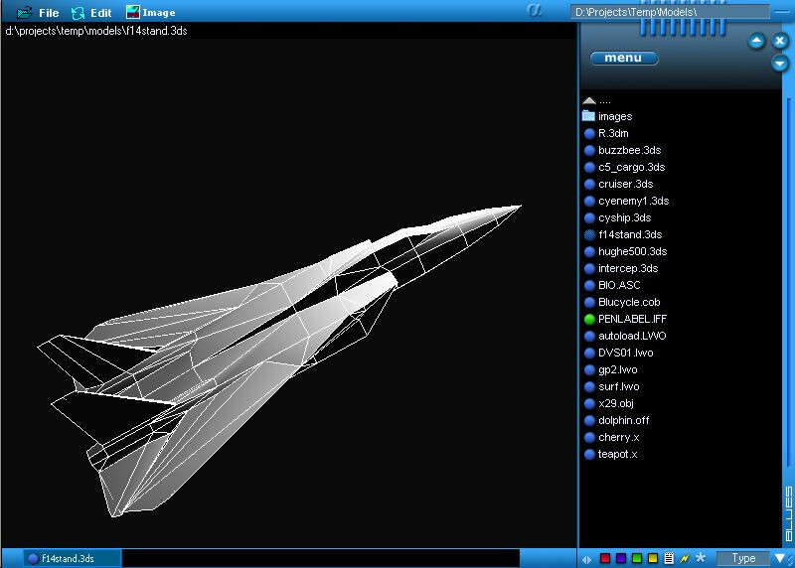Select autoload.LWO in file list
This screenshot has height=568, width=795.
coord(625,336)
